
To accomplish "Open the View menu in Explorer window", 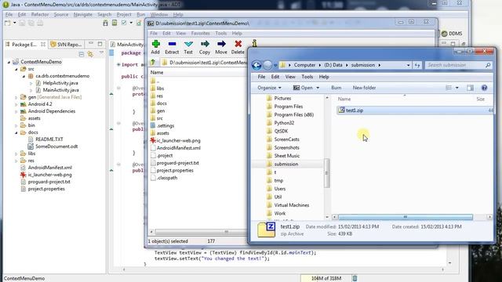I will 290,77.
